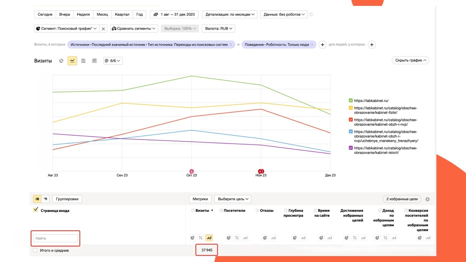
Task: Switch to stacked area chart icon
Action: click(x=83, y=61)
